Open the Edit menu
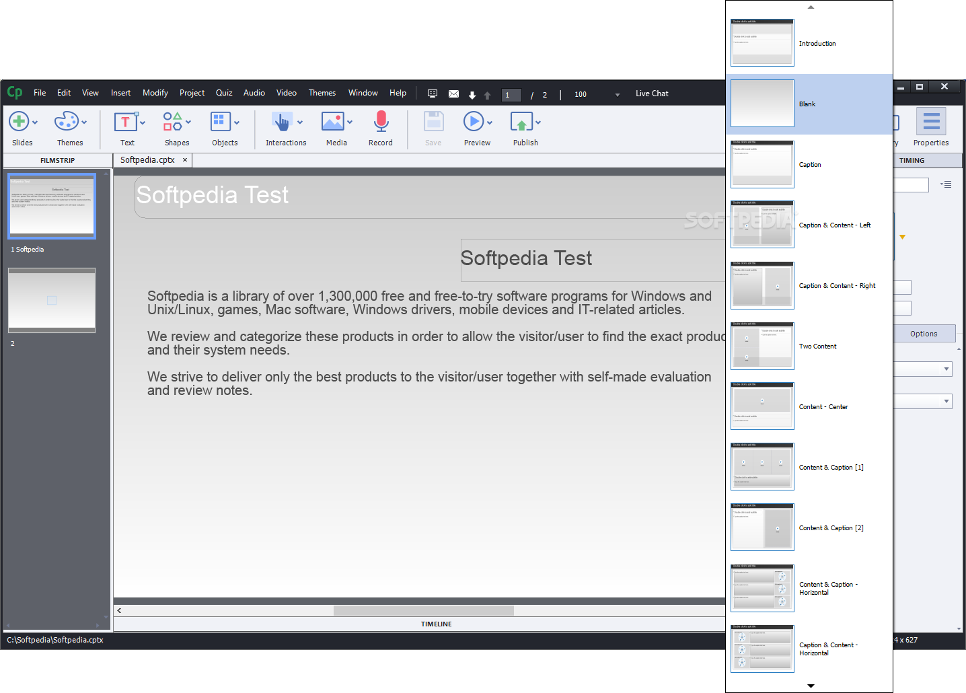This screenshot has height=693, width=966. point(64,93)
